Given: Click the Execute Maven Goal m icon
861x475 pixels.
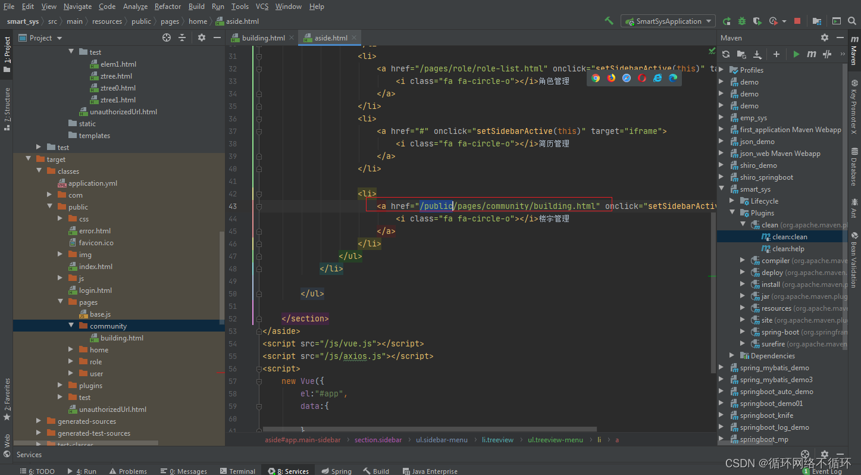Looking at the screenshot, I should tap(812, 54).
